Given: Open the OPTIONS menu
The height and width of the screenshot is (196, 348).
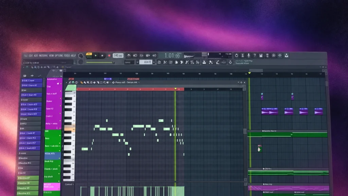Looking at the screenshot, I should point(59,55).
